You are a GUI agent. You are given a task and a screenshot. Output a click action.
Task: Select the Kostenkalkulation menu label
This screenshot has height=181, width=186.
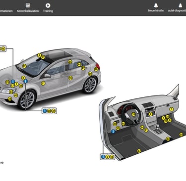click(x=28, y=11)
